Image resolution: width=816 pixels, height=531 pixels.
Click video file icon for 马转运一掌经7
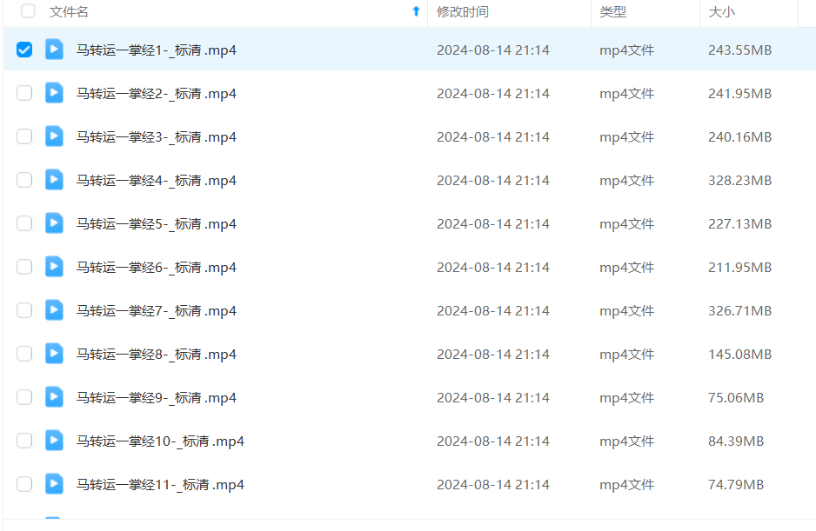click(x=54, y=310)
